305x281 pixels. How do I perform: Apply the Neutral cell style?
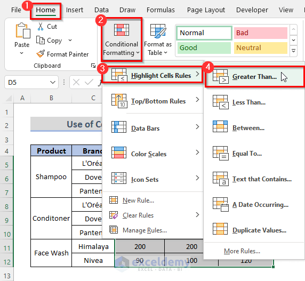click(260, 48)
